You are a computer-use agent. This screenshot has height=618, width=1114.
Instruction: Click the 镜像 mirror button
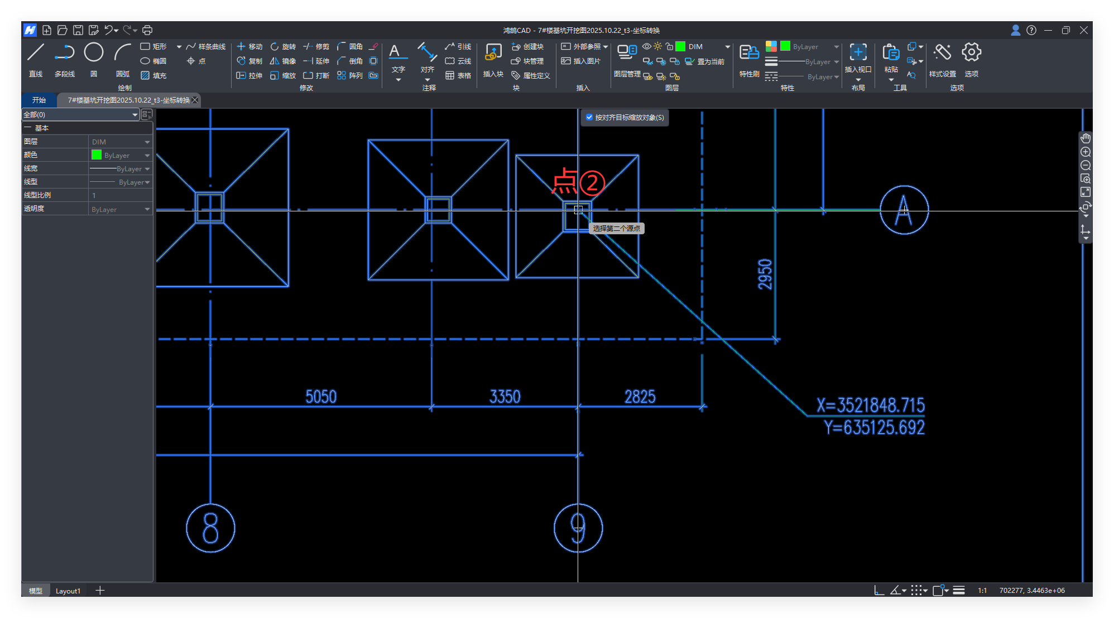click(283, 61)
